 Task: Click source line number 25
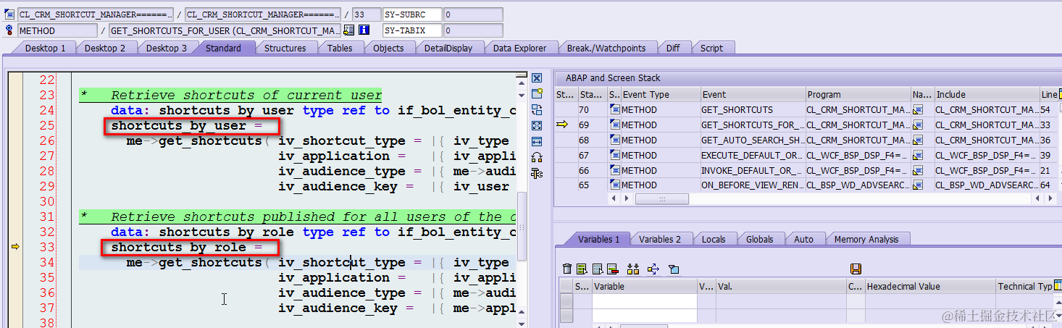coord(46,125)
